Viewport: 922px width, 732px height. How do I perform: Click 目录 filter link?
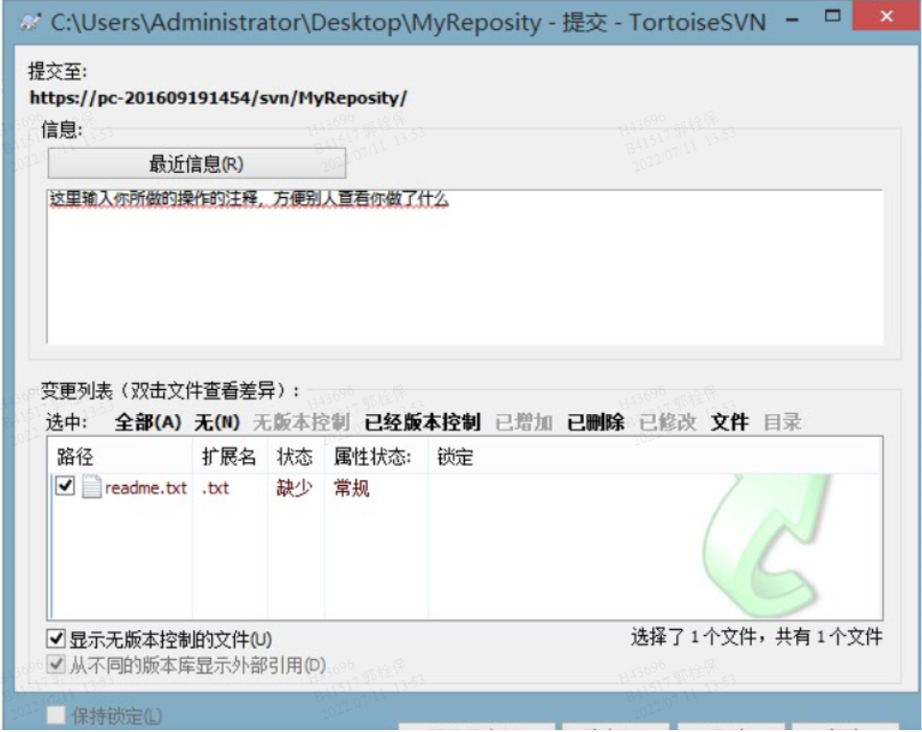(x=782, y=422)
